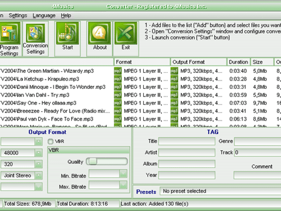Select Say One - Hey ollaaa.mp3 file
281x211 pixels.
(x=38, y=103)
